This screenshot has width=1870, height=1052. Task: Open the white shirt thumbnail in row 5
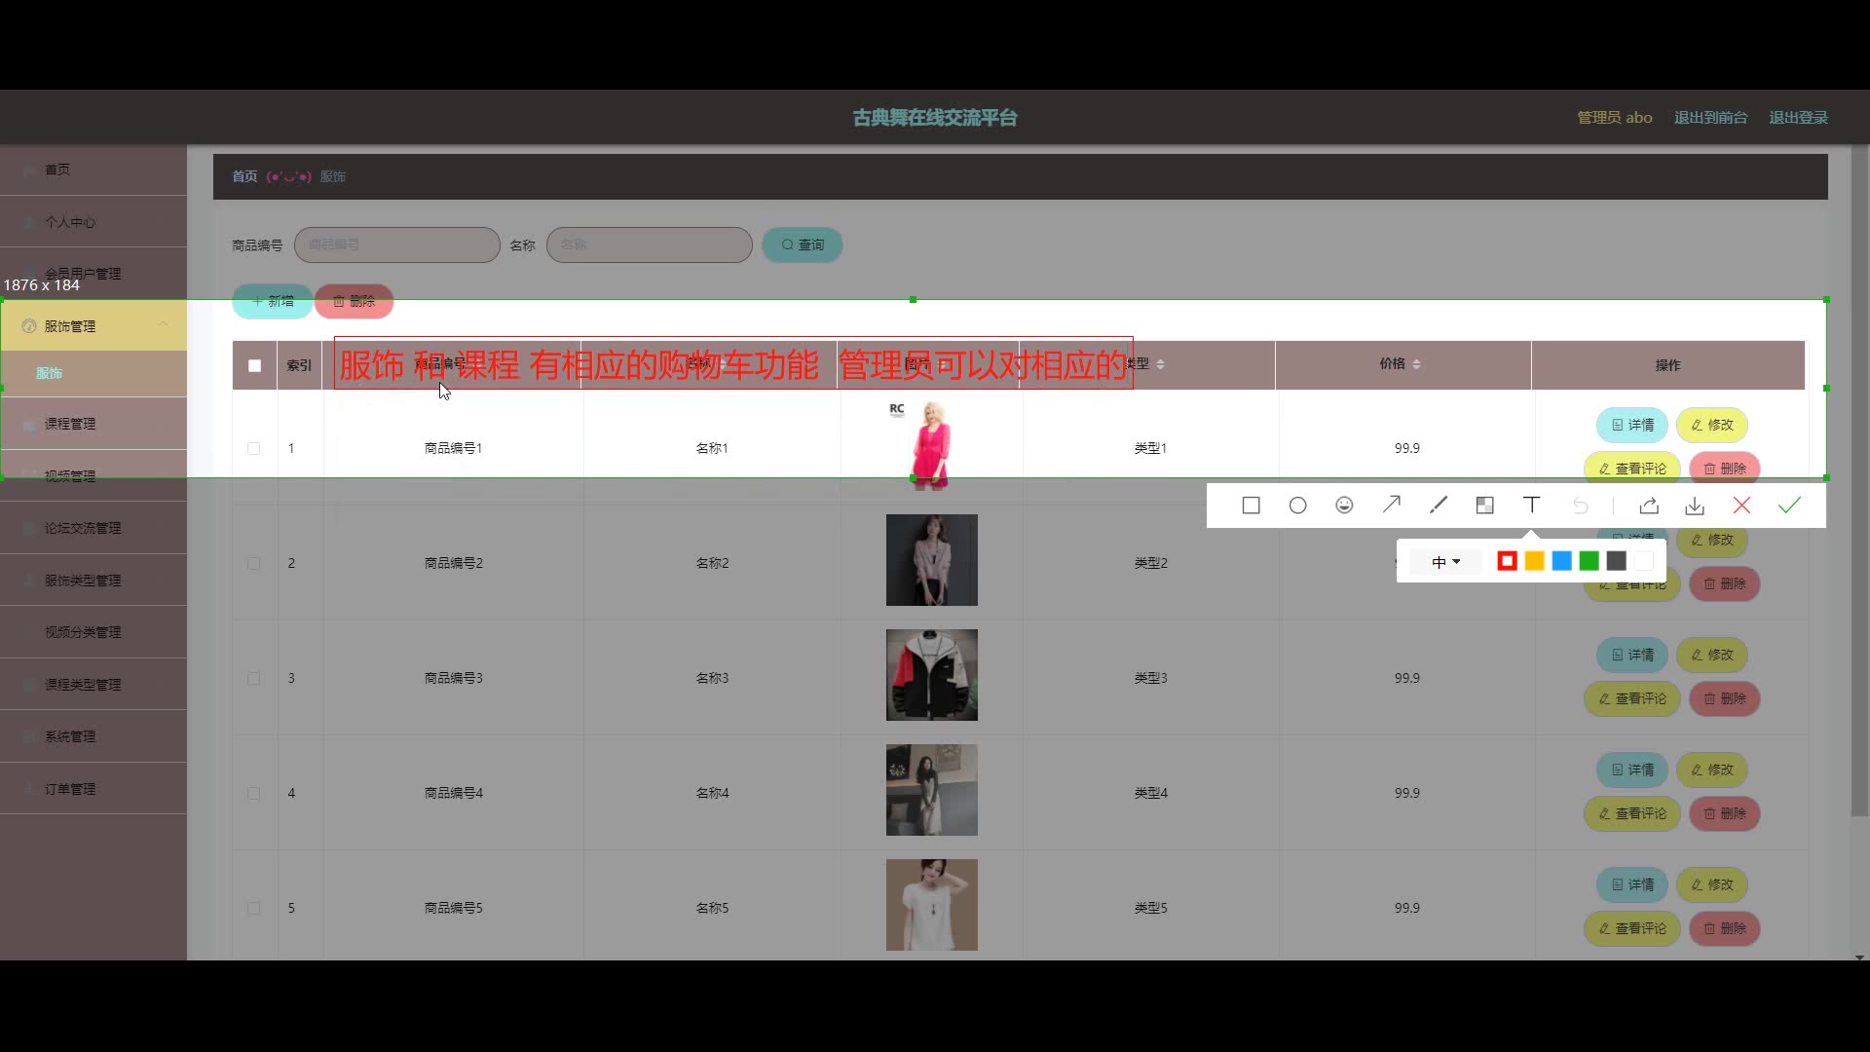931,905
